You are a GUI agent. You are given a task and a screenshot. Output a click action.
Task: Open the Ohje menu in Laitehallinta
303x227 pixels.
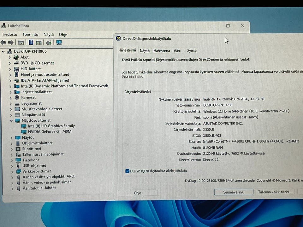pyautogui.click(x=63, y=35)
